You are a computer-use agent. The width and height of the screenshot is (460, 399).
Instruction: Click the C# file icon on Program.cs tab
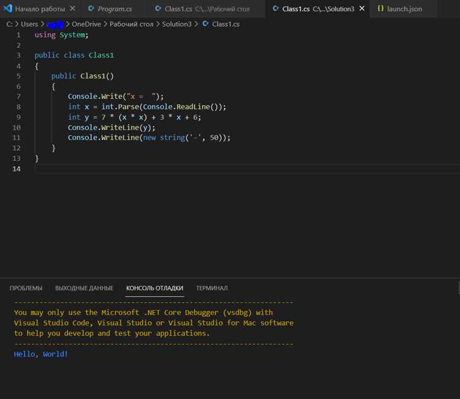click(91, 9)
